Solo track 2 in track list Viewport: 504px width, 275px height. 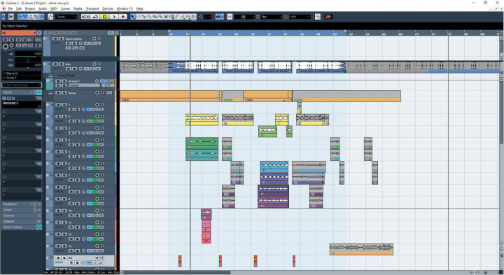click(64, 116)
